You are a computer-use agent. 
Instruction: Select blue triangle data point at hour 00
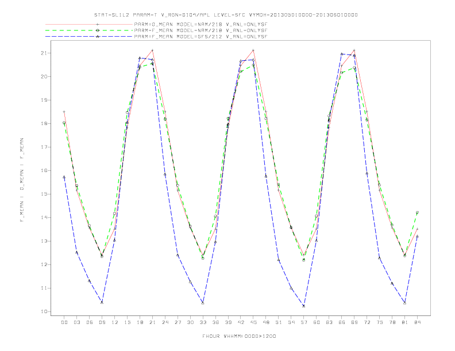(x=64, y=177)
